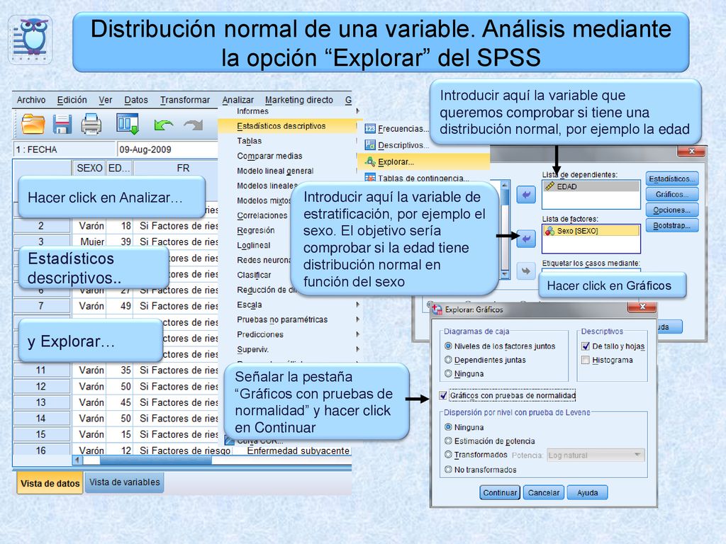Screen dimensions: 726x544
Task: Click the FR column header
Action: coord(183,168)
